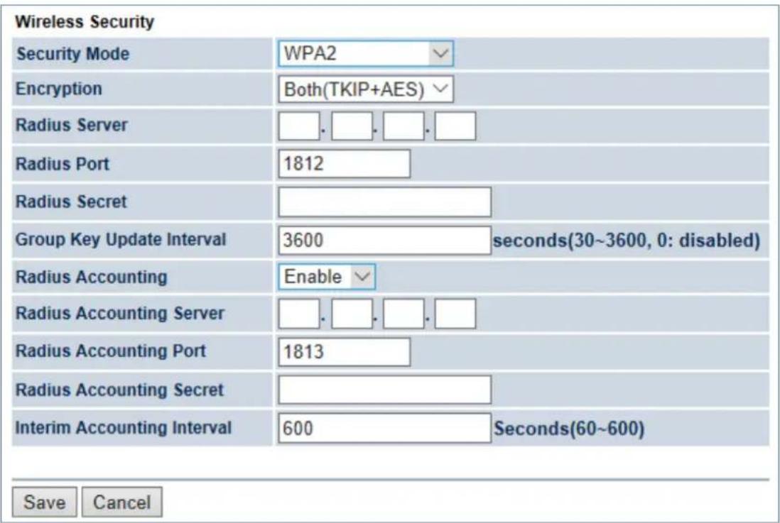Click the Seconds(60~600) hint text
Image resolution: width=780 pixels, height=523 pixels.
569,429
